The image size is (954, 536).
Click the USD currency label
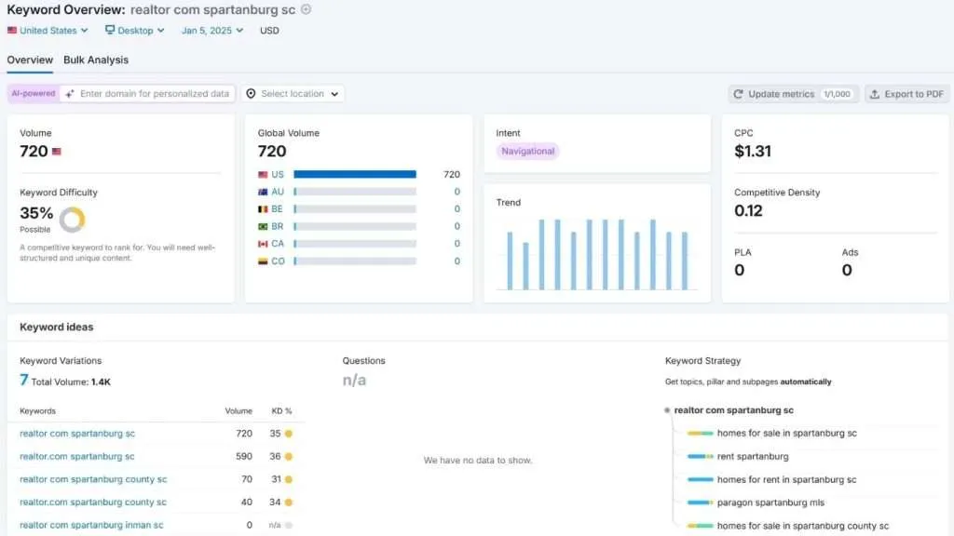click(269, 31)
